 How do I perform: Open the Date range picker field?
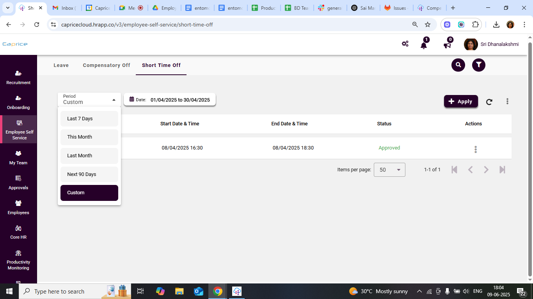pyautogui.click(x=170, y=100)
